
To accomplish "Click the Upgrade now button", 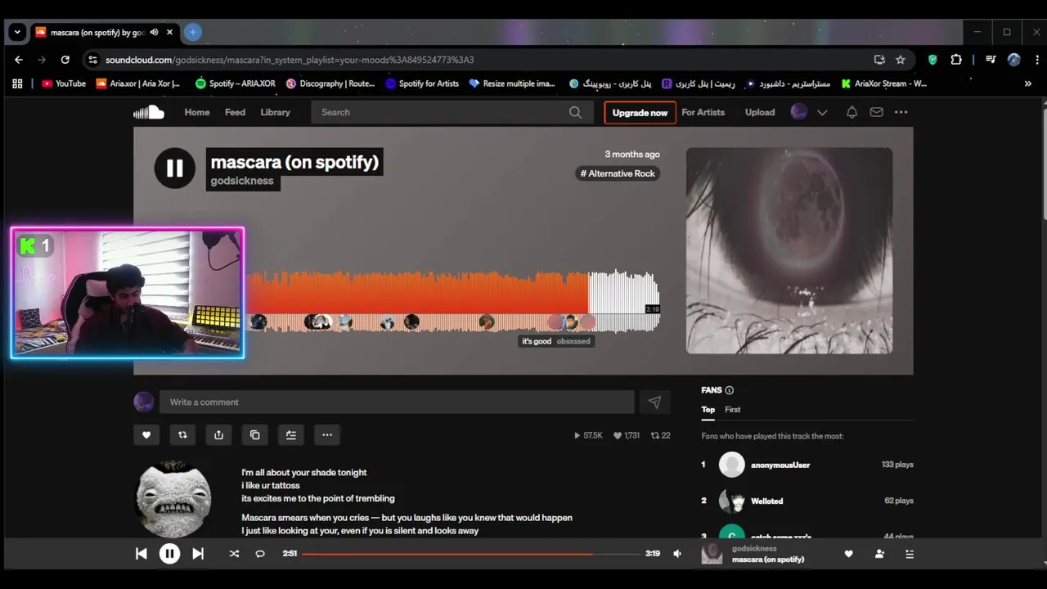I will pyautogui.click(x=640, y=113).
